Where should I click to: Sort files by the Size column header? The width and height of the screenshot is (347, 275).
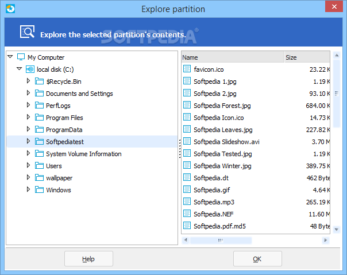click(307, 57)
